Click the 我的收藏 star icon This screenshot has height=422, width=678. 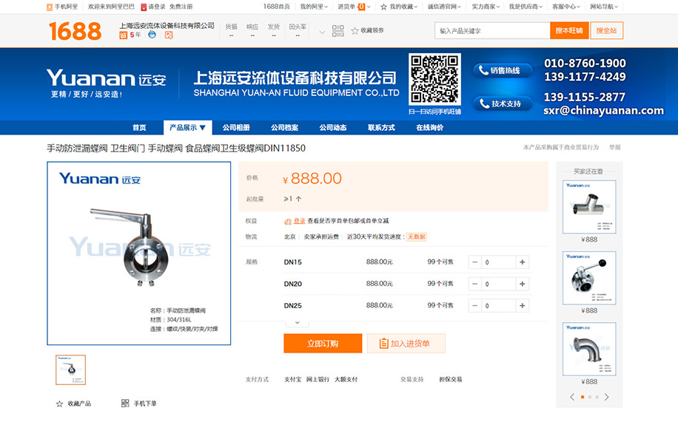click(x=383, y=7)
